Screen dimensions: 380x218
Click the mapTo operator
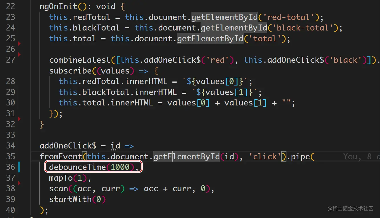pyautogui.click(x=61, y=178)
